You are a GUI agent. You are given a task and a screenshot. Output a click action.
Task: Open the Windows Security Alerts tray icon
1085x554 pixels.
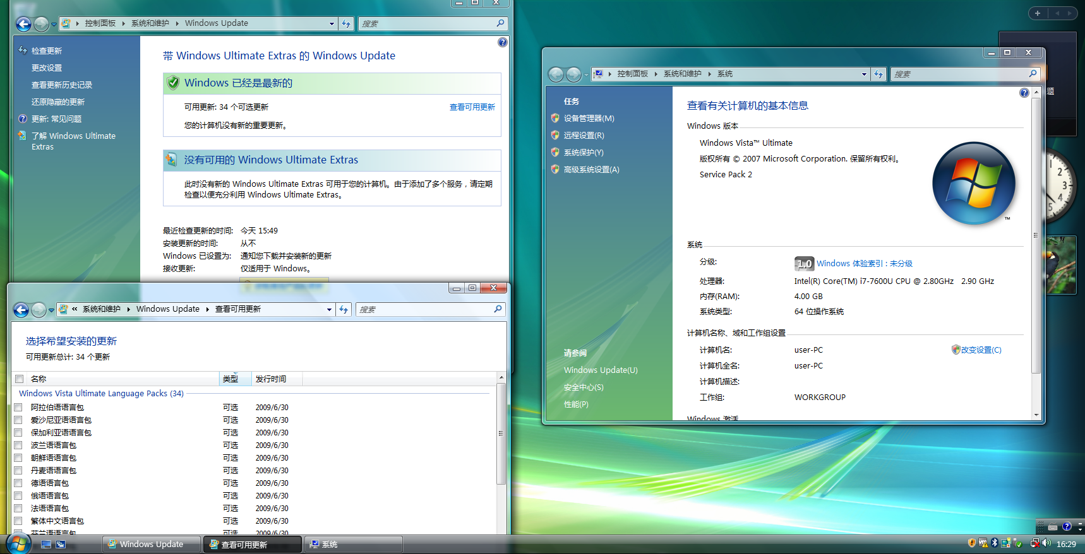coord(972,543)
